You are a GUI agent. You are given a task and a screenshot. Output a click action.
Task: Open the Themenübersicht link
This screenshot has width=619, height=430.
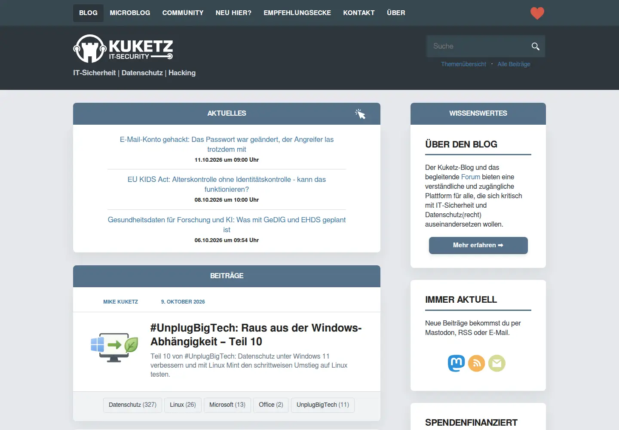(x=463, y=64)
